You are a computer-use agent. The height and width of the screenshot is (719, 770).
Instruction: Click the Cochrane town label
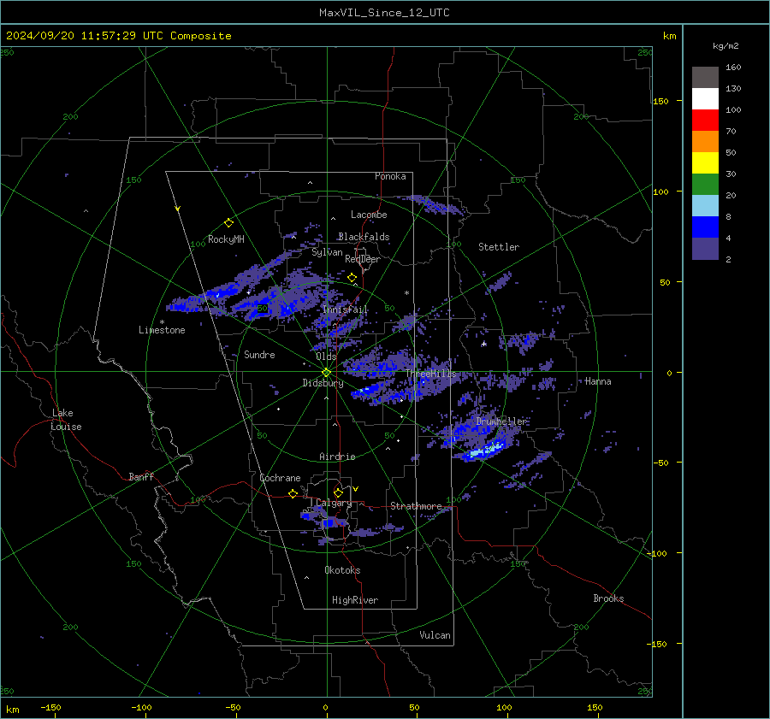[x=280, y=478]
